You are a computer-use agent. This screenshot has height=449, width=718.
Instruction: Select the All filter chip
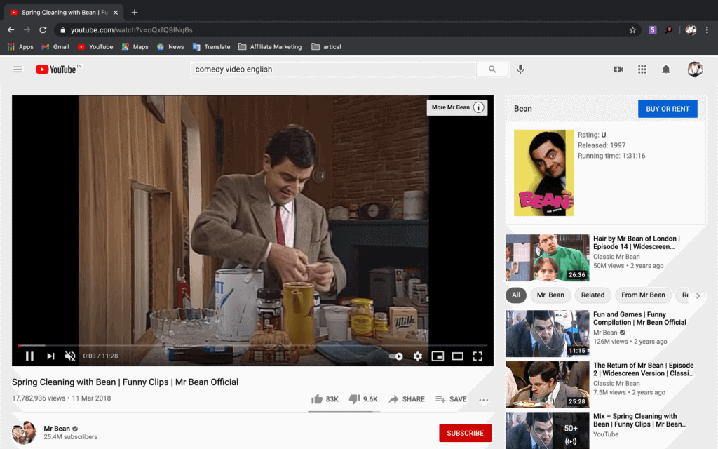click(515, 295)
